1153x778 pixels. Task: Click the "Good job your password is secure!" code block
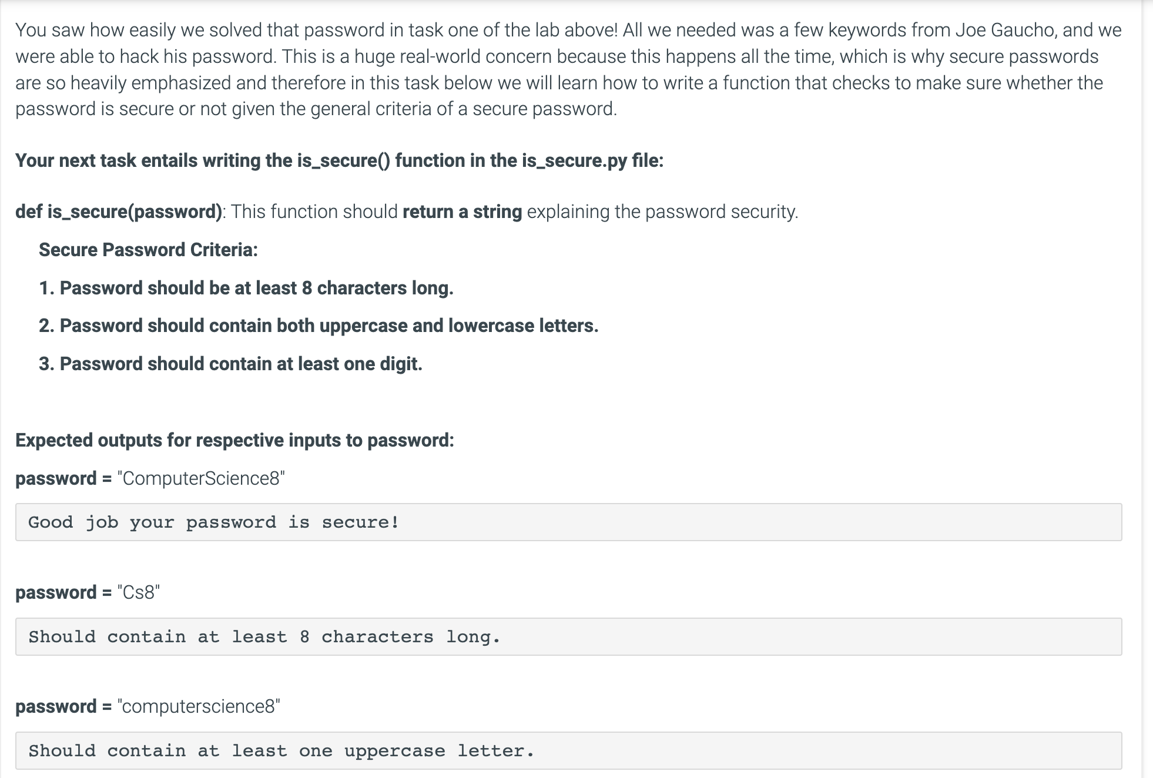(x=568, y=522)
